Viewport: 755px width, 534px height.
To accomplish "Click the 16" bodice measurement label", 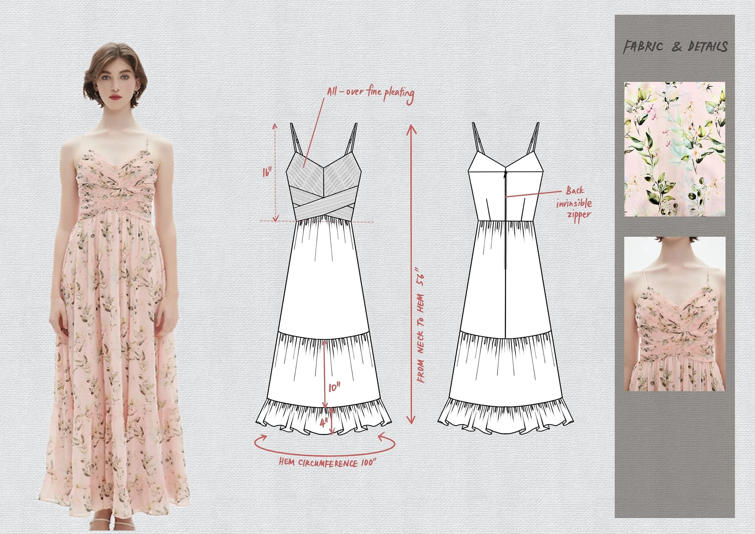I will [268, 173].
